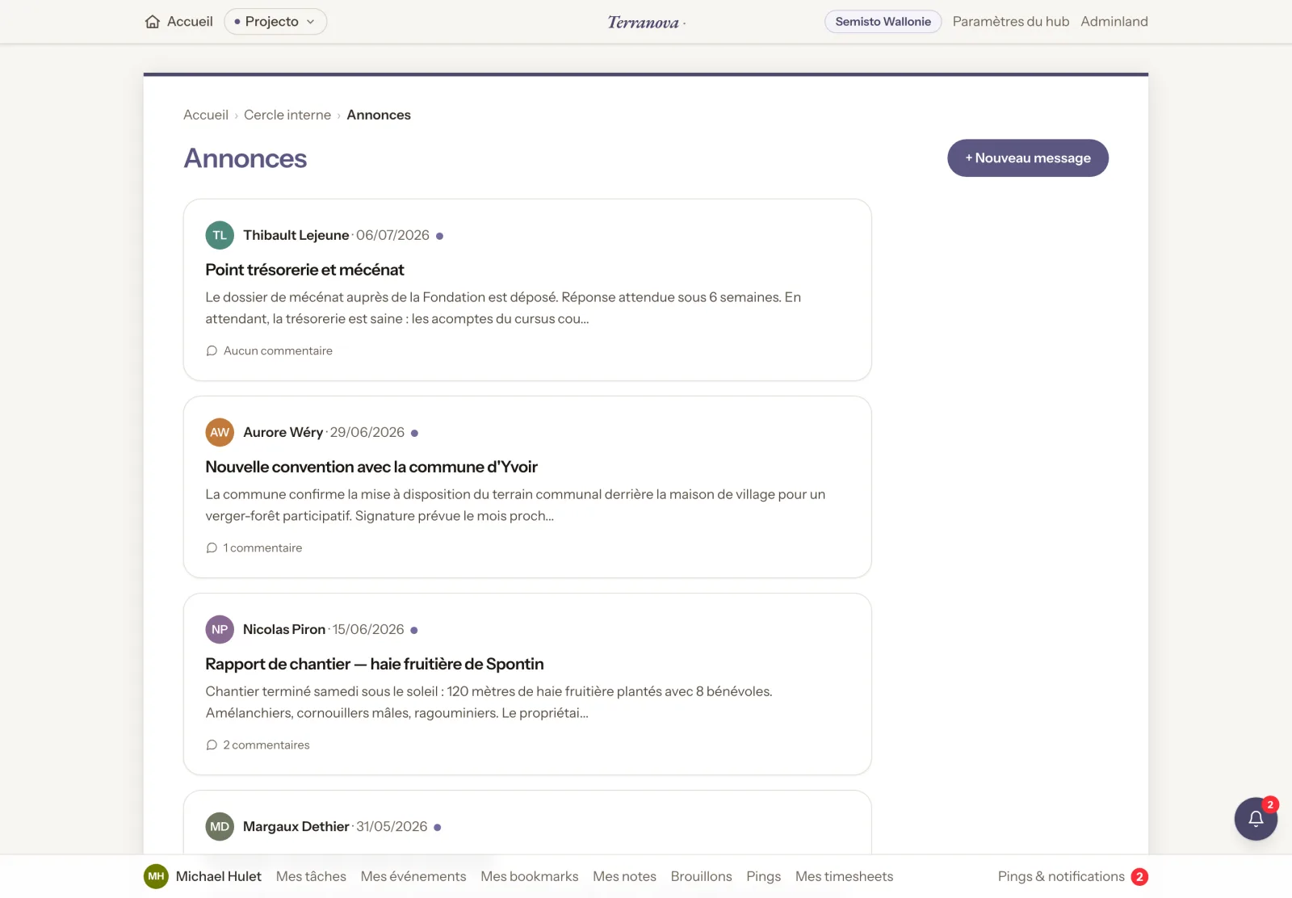Open post Point trésorerie et mécénat
This screenshot has width=1292, height=898.
(x=304, y=270)
